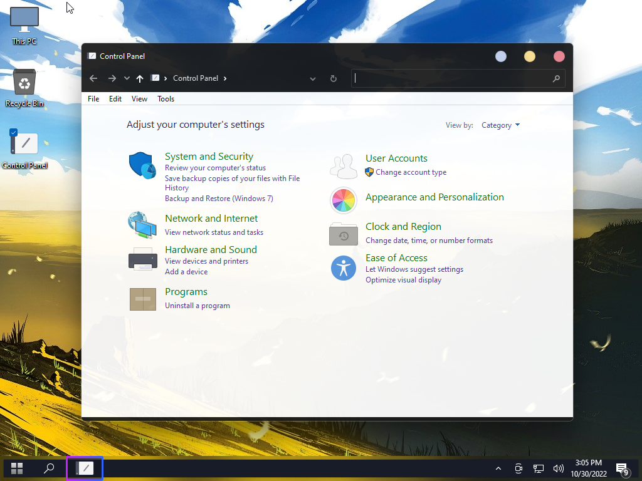
Task: Open the File menu
Action: [93, 98]
